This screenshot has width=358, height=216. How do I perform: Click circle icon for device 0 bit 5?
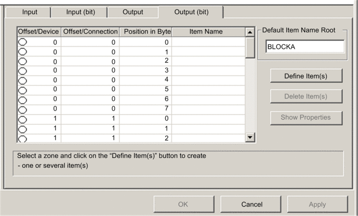coord(22,89)
